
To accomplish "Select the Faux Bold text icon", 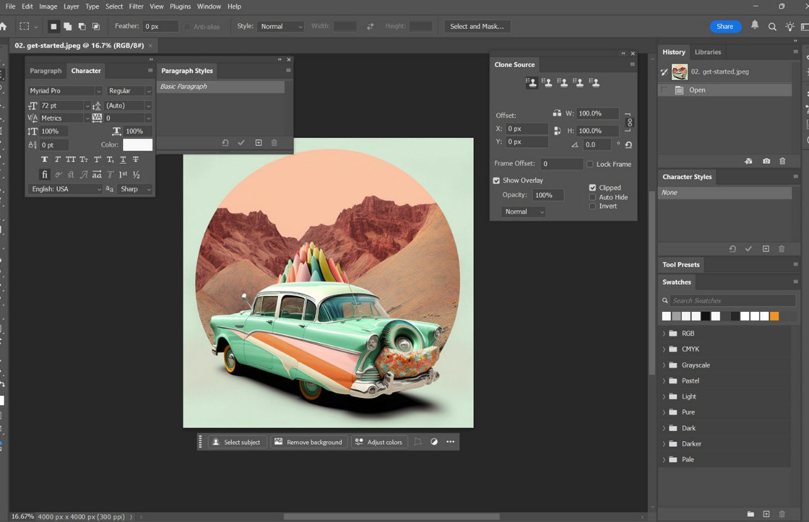I will tap(44, 159).
